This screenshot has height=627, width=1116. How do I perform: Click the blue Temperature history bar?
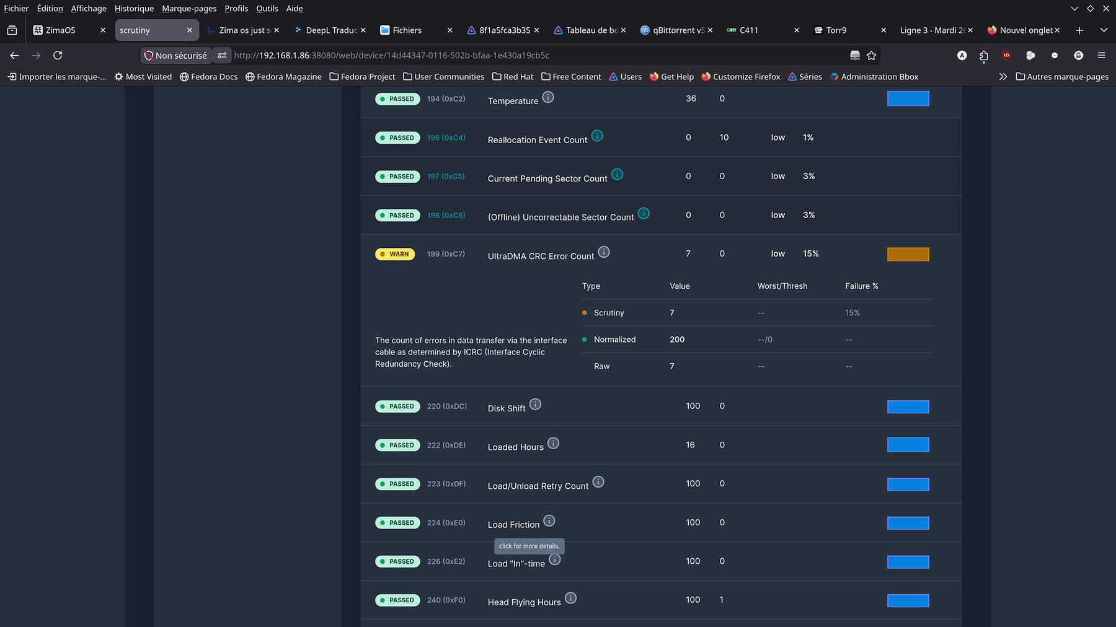908,99
